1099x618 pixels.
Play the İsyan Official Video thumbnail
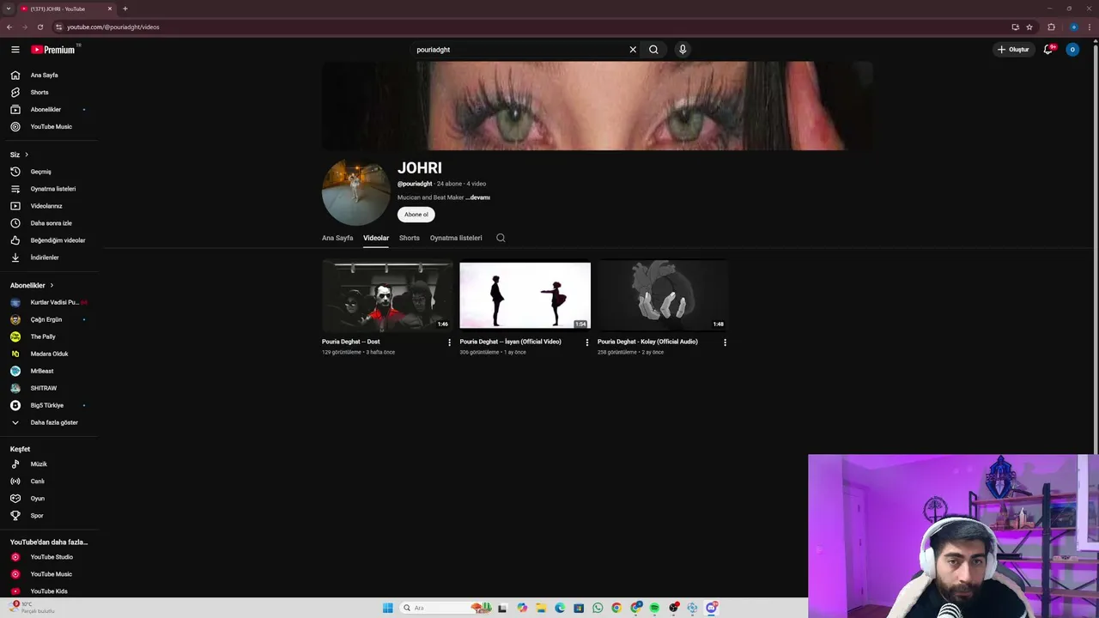(x=525, y=295)
